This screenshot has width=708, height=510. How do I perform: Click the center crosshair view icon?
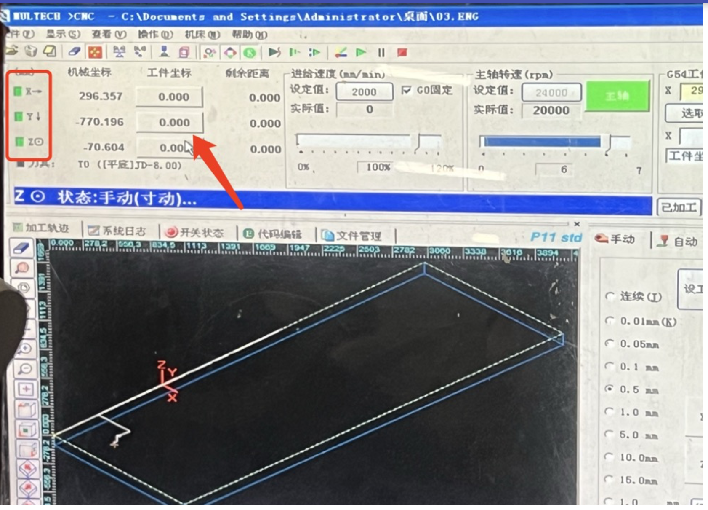pyautogui.click(x=26, y=389)
